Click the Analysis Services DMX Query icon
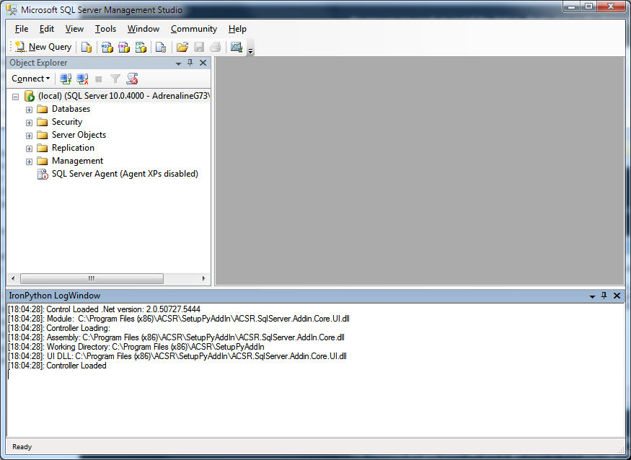This screenshot has height=460, width=631. click(124, 47)
